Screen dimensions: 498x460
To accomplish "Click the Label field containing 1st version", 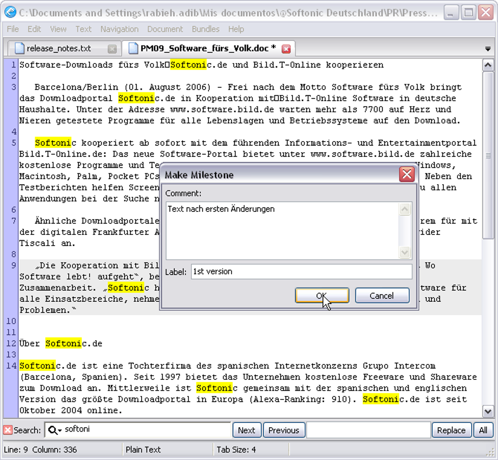I will click(300, 272).
